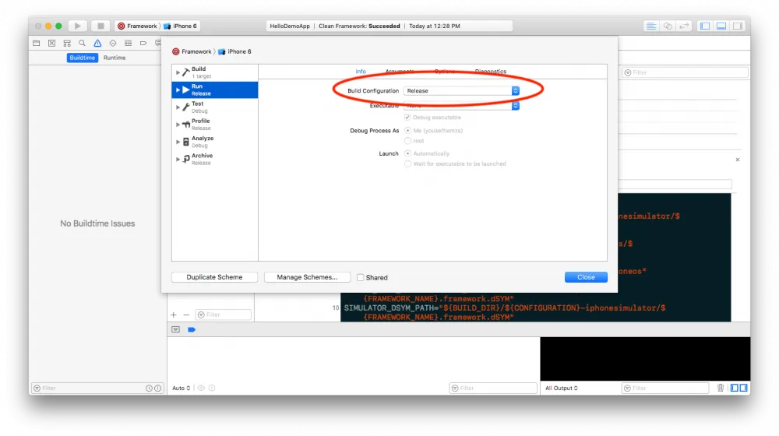779x436 pixels.
Task: Show the variables view pane icon
Action: [x=735, y=388]
